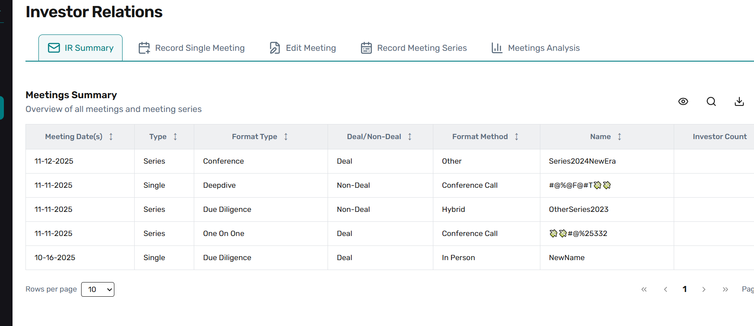This screenshot has width=754, height=326.
Task: Go to Record Meeting Series tab
Action: click(x=413, y=48)
